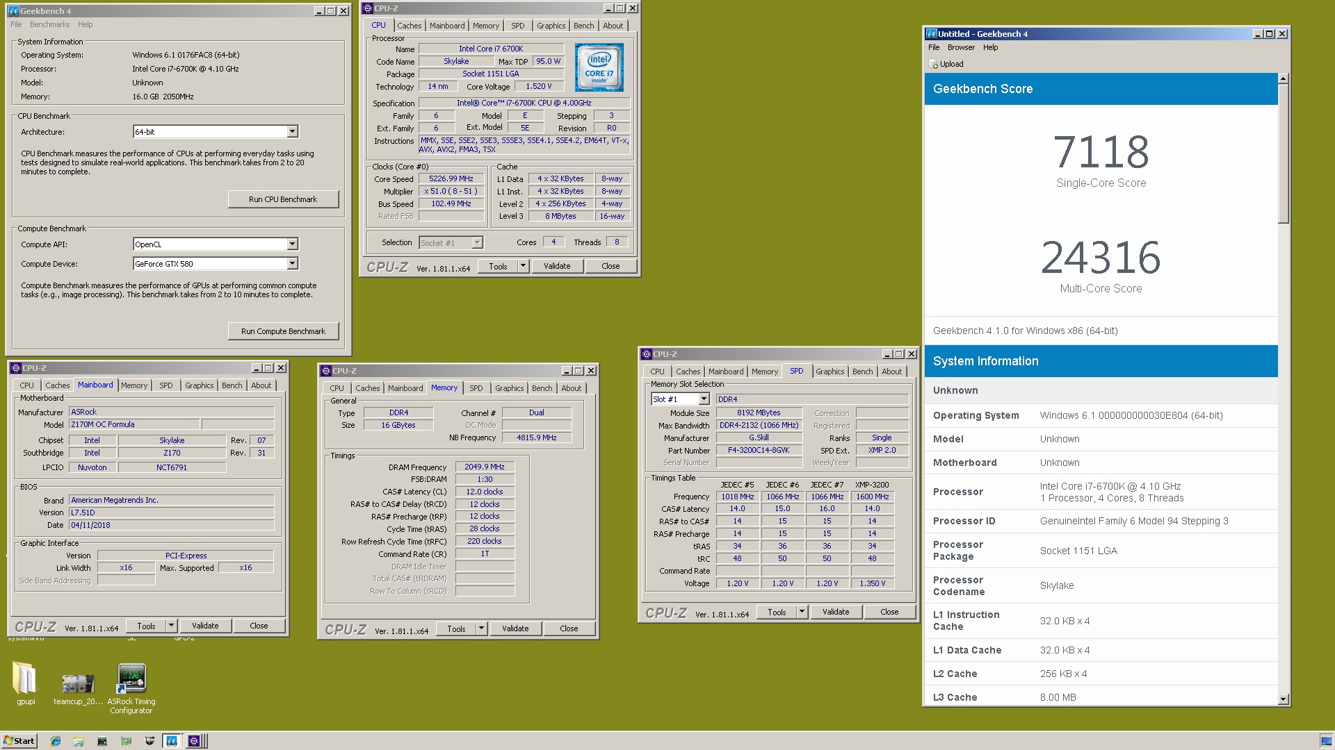Click the Tools button in the CPU-Z SPD window

(x=777, y=612)
